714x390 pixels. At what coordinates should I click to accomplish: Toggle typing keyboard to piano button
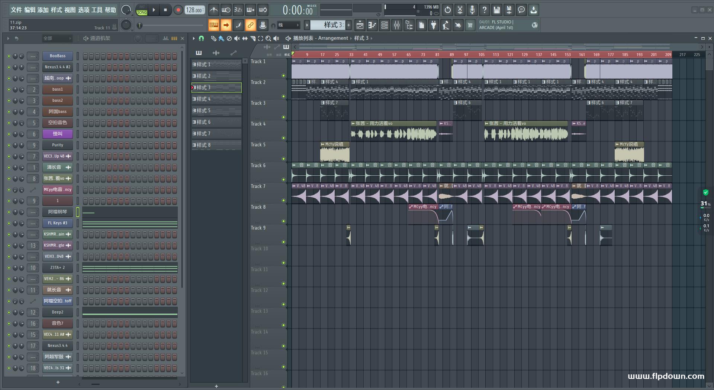(x=214, y=25)
